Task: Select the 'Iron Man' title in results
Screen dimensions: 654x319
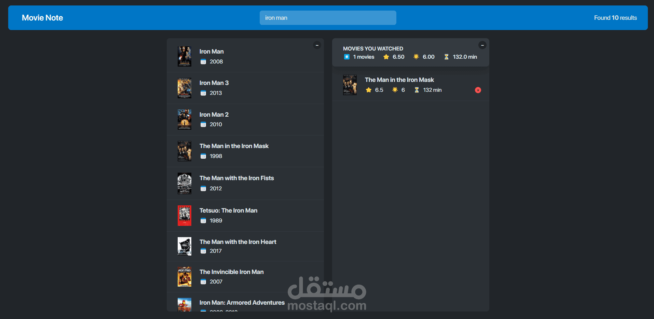Action: (x=212, y=52)
